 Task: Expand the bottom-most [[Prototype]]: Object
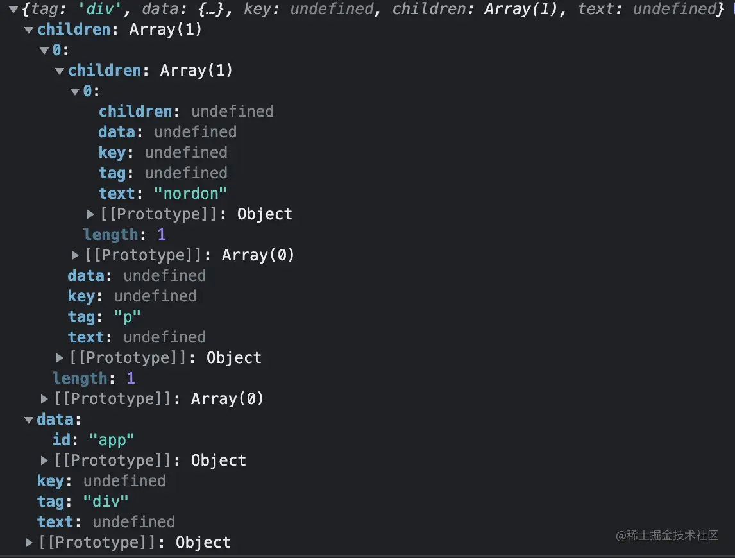(29, 543)
